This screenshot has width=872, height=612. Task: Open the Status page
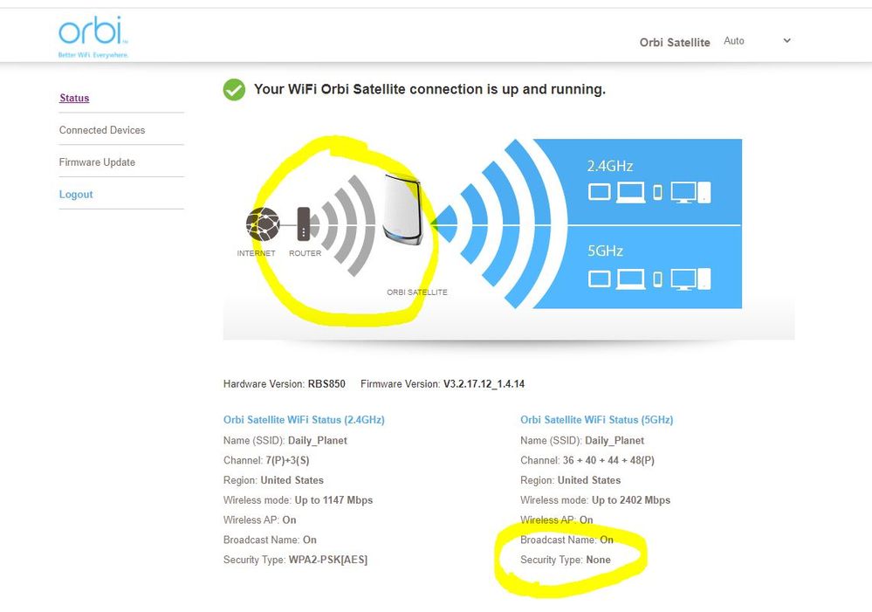(74, 98)
